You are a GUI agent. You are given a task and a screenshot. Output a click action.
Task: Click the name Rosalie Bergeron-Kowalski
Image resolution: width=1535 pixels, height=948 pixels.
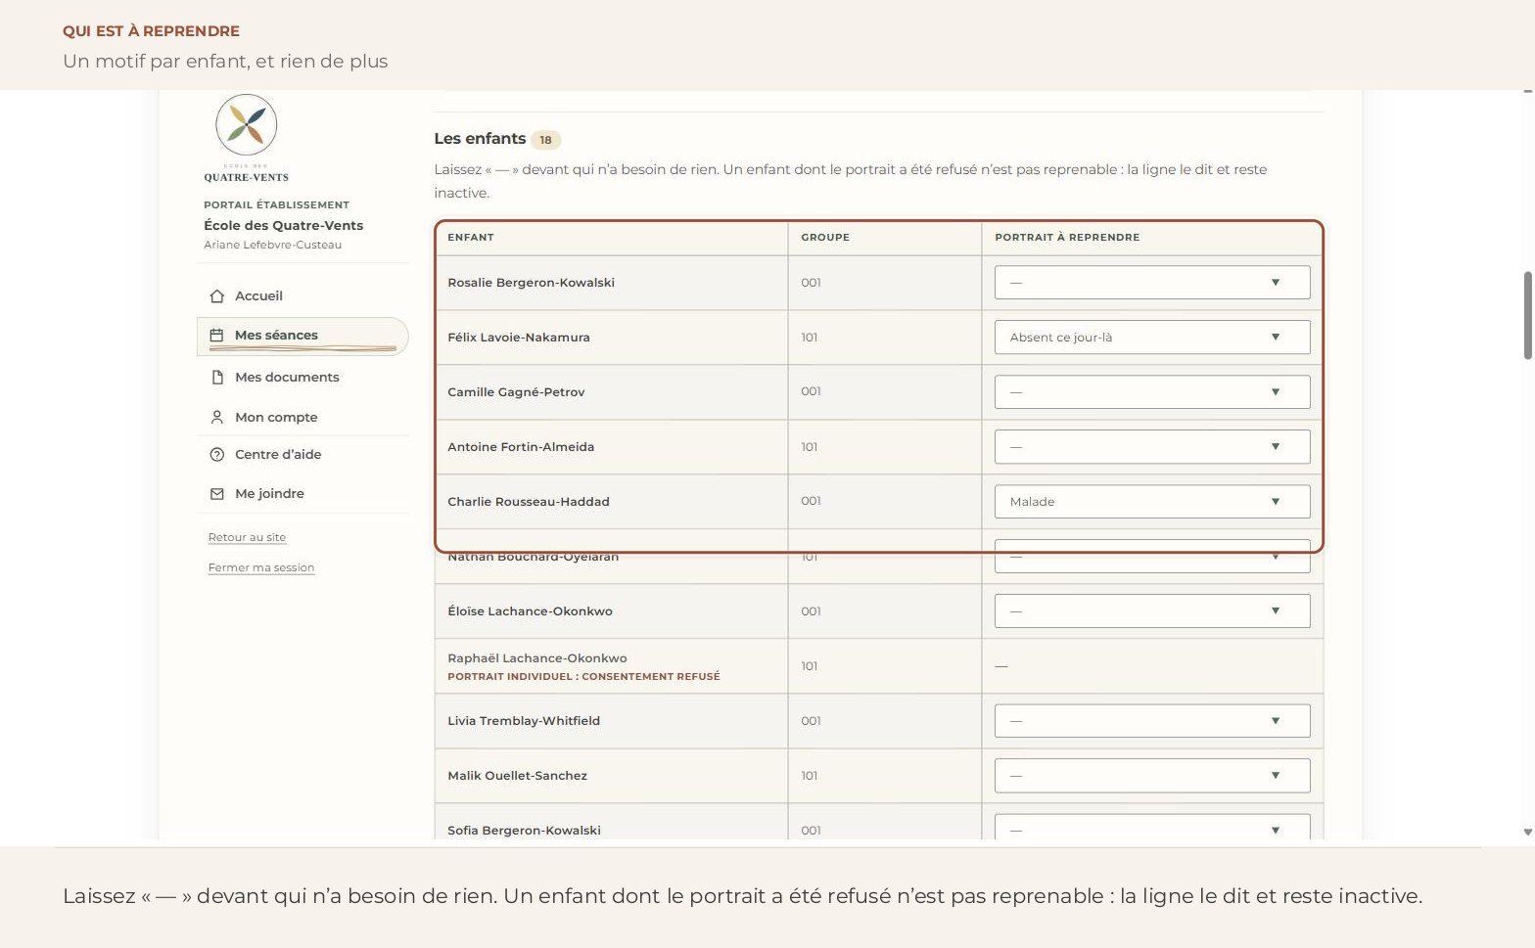coord(532,283)
